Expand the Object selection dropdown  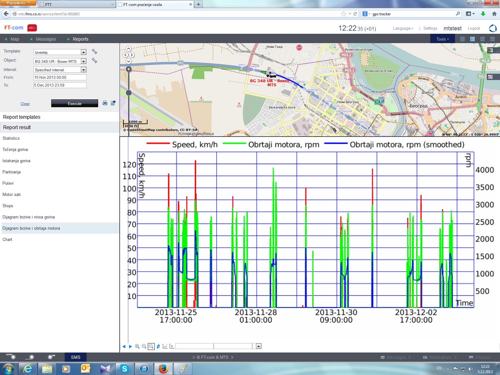[83, 61]
